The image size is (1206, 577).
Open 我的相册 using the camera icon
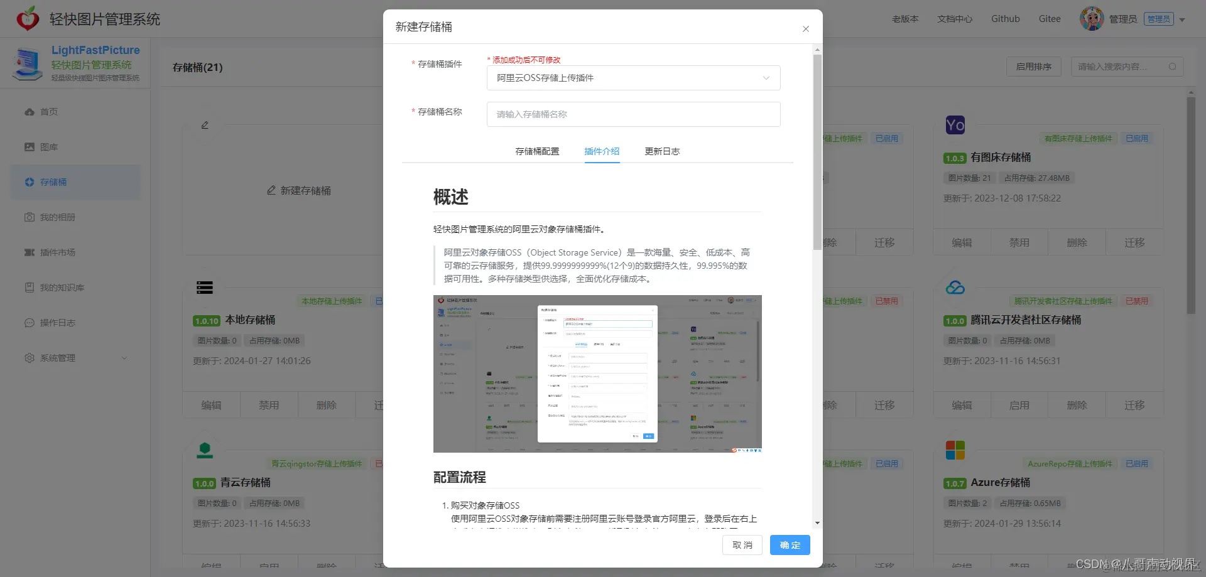pos(30,217)
